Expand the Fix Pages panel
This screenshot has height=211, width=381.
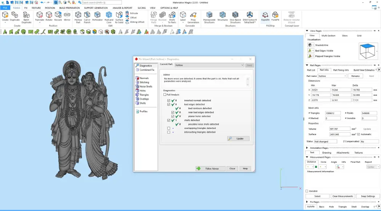307,202
